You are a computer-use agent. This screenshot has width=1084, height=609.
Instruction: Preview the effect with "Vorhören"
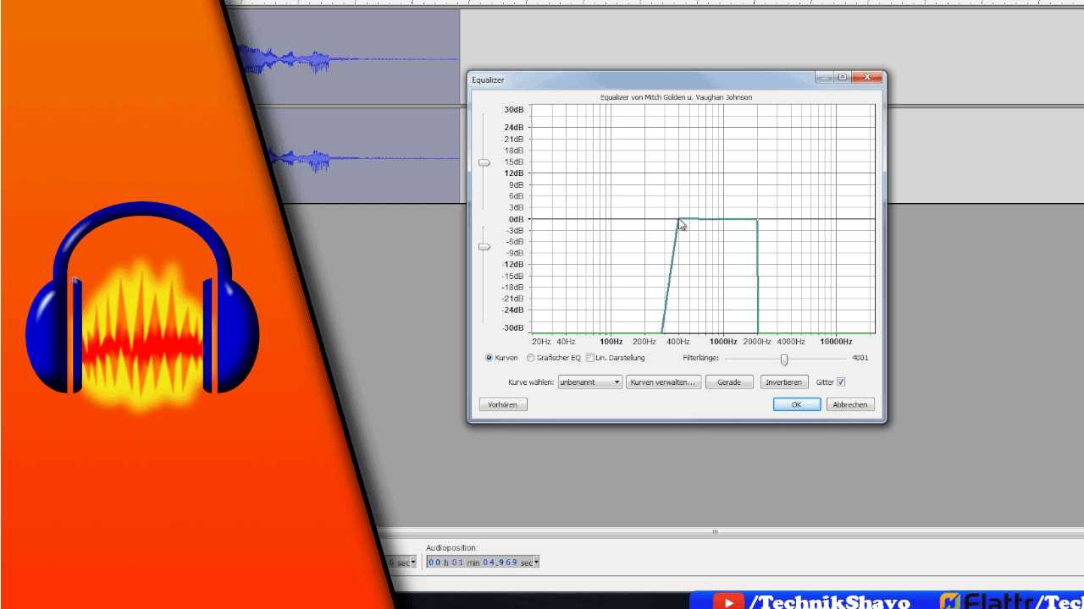pyautogui.click(x=503, y=404)
